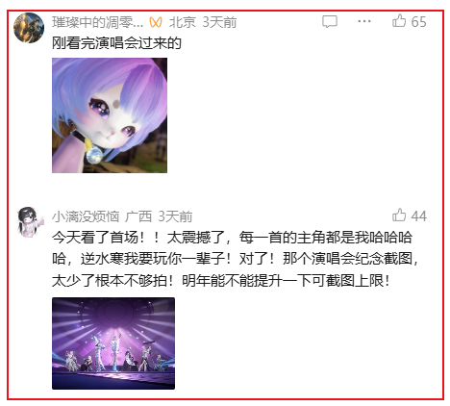The image size is (450, 406).
Task: Visit the profile of 璀璨中的凋零…
Action: [x=98, y=22]
